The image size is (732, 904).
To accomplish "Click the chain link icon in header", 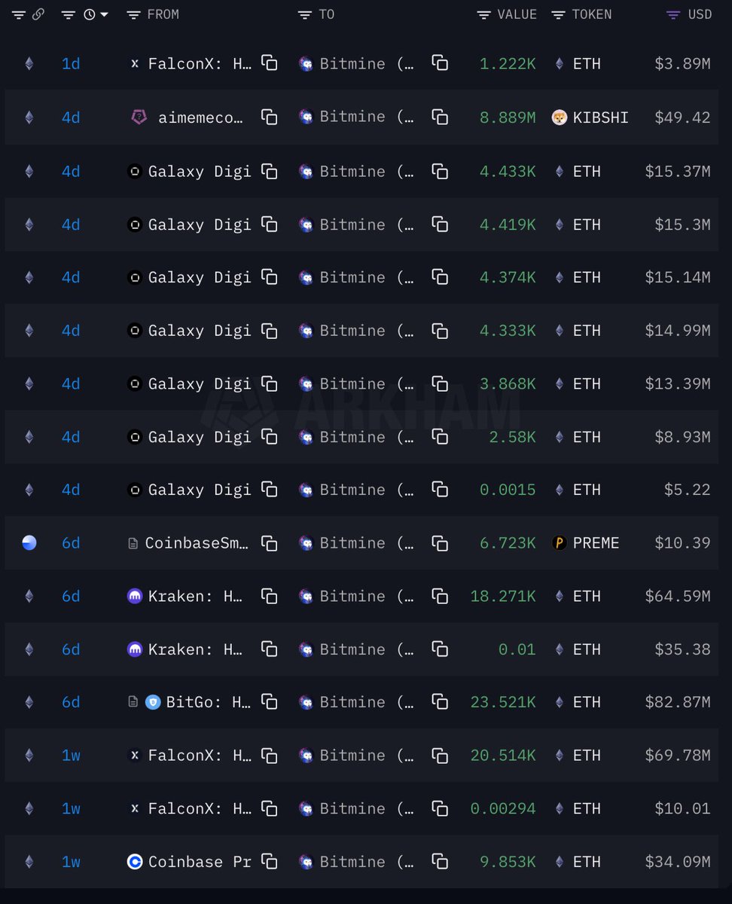I will (x=38, y=14).
